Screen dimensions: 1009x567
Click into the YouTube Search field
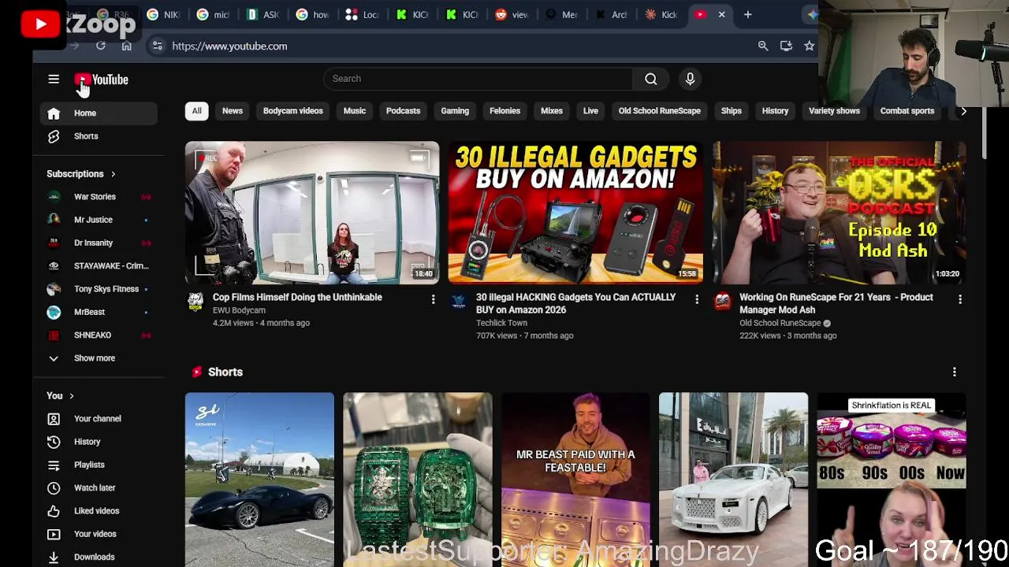click(478, 79)
